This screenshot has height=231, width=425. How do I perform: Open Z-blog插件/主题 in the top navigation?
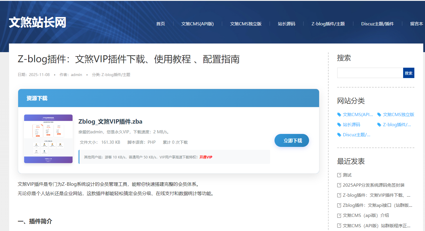tap(328, 24)
